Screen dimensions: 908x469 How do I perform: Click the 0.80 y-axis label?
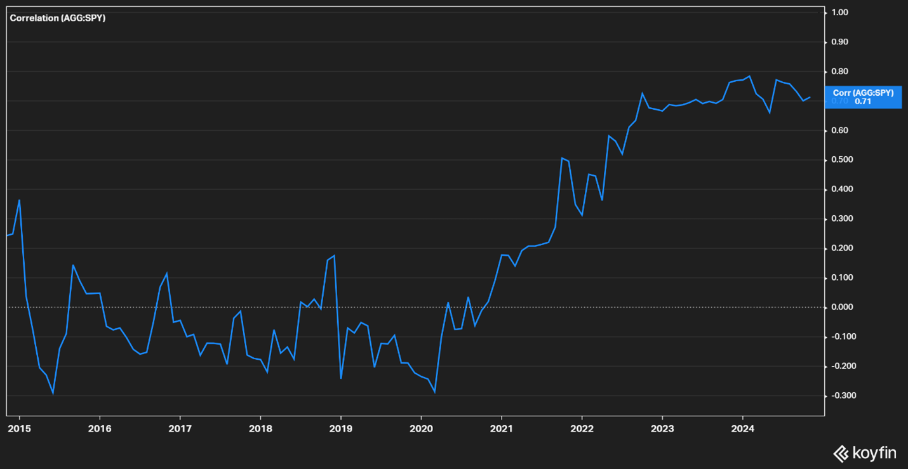[839, 72]
